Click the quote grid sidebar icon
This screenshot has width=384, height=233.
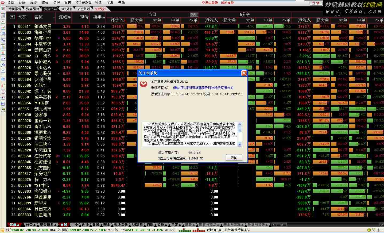coord(3,16)
